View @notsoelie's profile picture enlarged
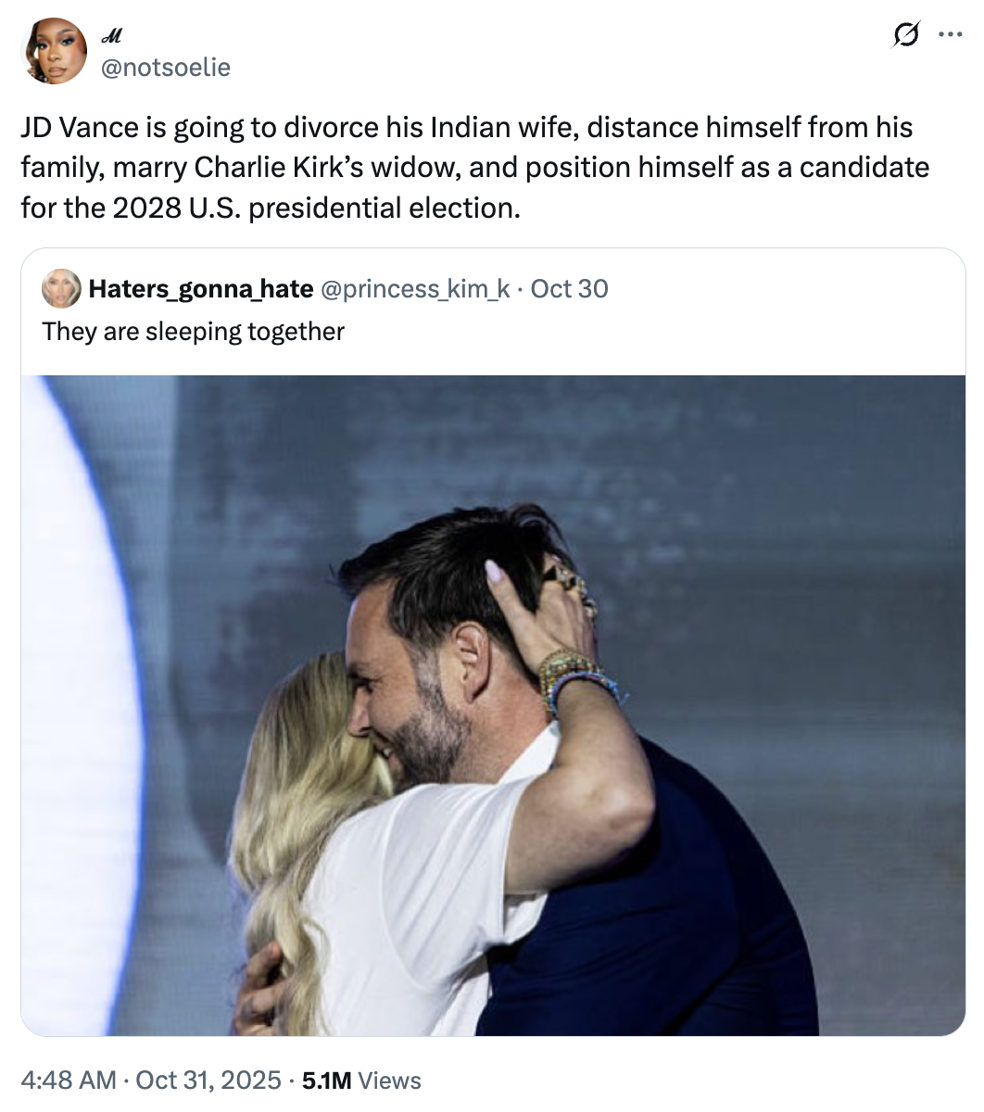Image resolution: width=984 pixels, height=1112 pixels. 56,51
